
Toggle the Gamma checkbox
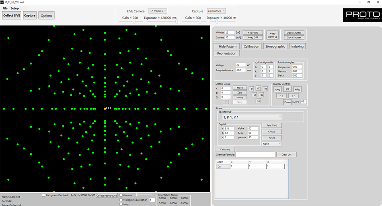point(121,195)
